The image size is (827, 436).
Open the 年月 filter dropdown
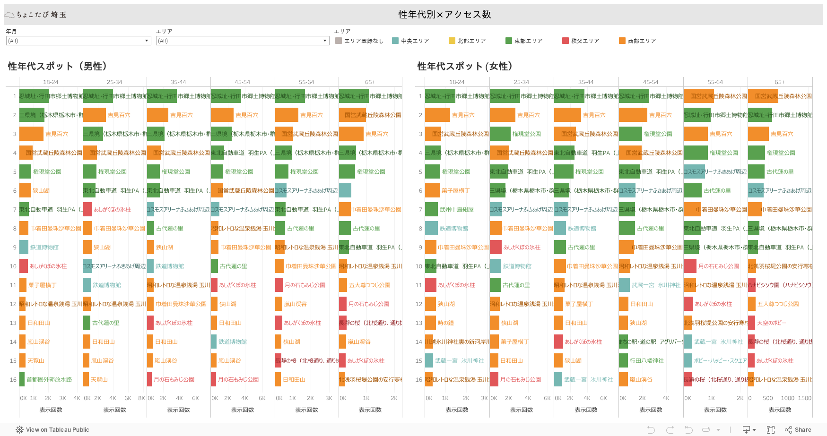[x=78, y=41]
